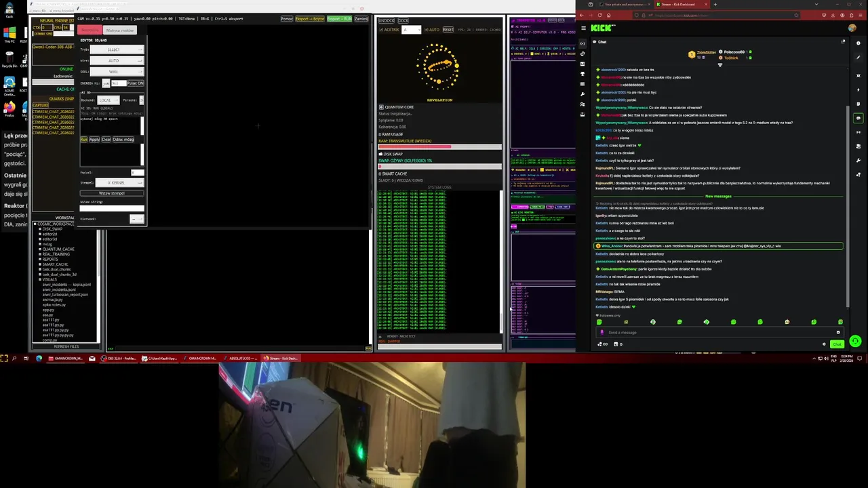Click wrench icon in Kick left sidebar
The width and height of the screenshot is (868, 488).
[x=583, y=94]
